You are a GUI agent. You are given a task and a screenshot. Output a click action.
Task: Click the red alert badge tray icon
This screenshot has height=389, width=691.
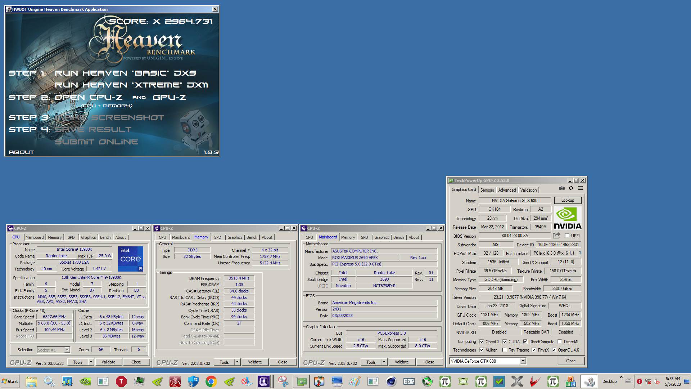click(639, 381)
